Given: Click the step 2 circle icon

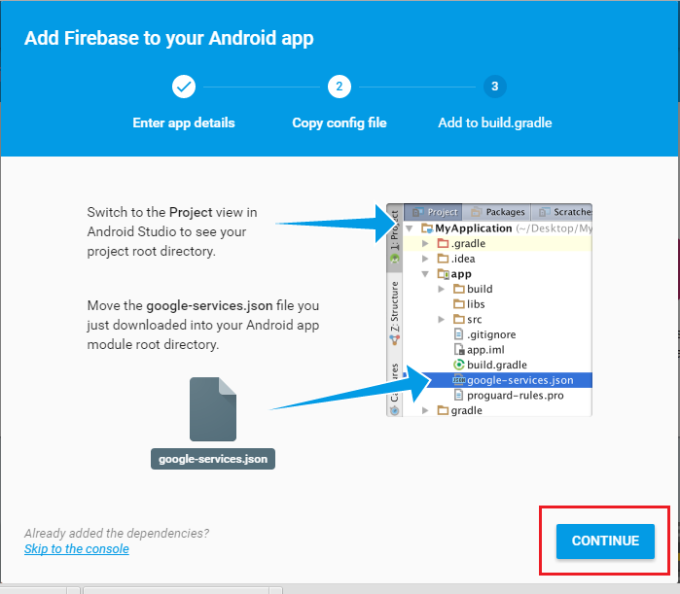Looking at the screenshot, I should click(x=339, y=87).
